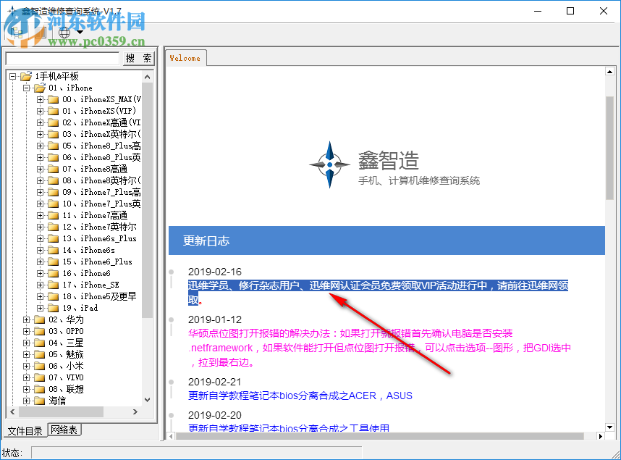
Task: Click the folder icon of 04、三星
Action: [40, 343]
